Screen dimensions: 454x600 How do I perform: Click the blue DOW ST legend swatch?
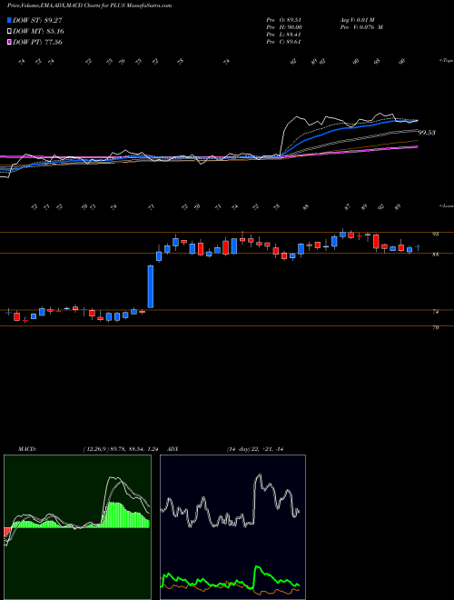coord(9,20)
